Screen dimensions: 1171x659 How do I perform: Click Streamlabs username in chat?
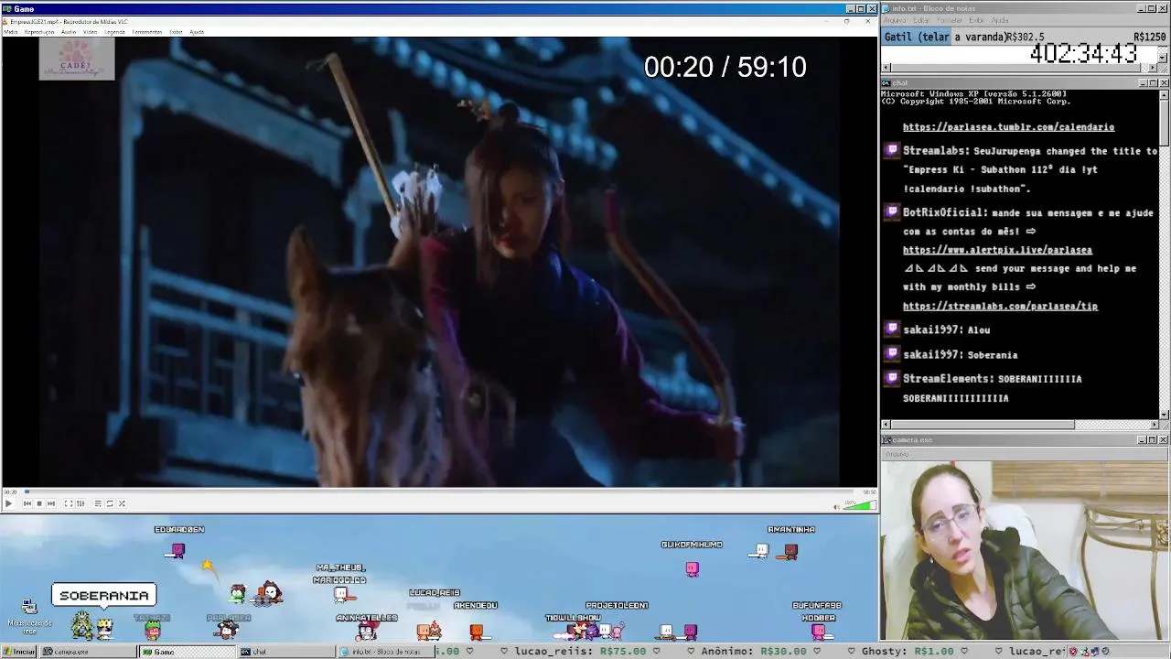936,151
